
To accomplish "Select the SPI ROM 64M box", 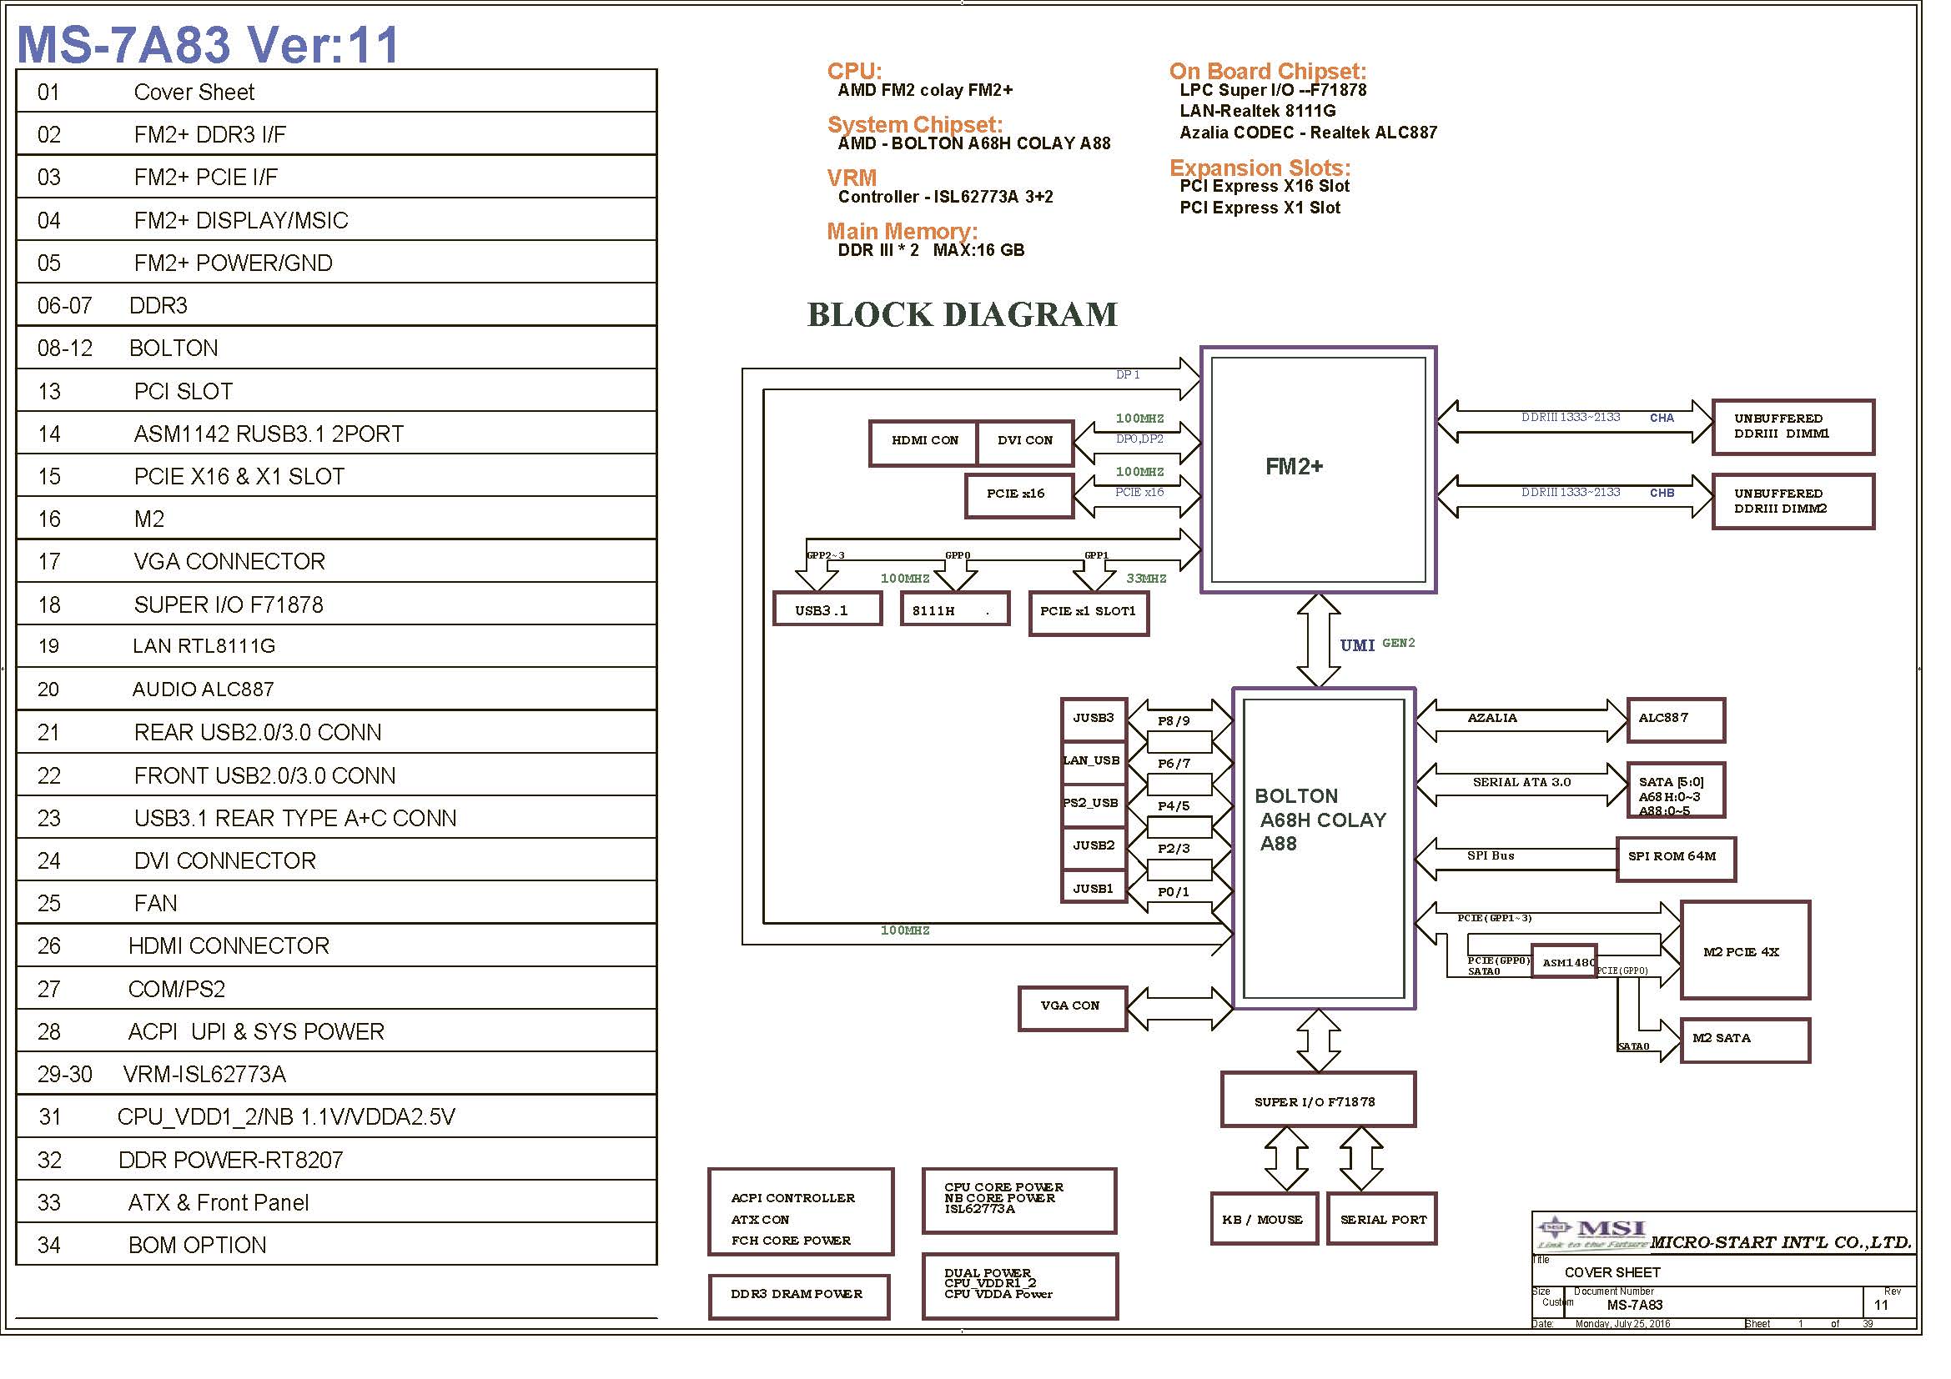I will click(x=1674, y=858).
